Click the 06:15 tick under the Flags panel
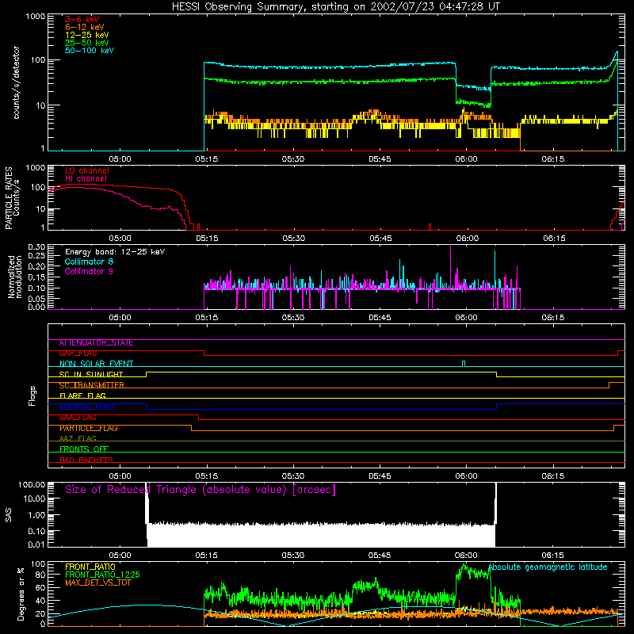Viewport: 634px width, 634px height. coord(552,476)
